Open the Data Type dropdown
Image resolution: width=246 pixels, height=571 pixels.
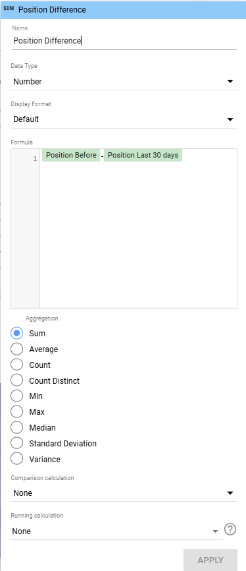click(x=124, y=82)
